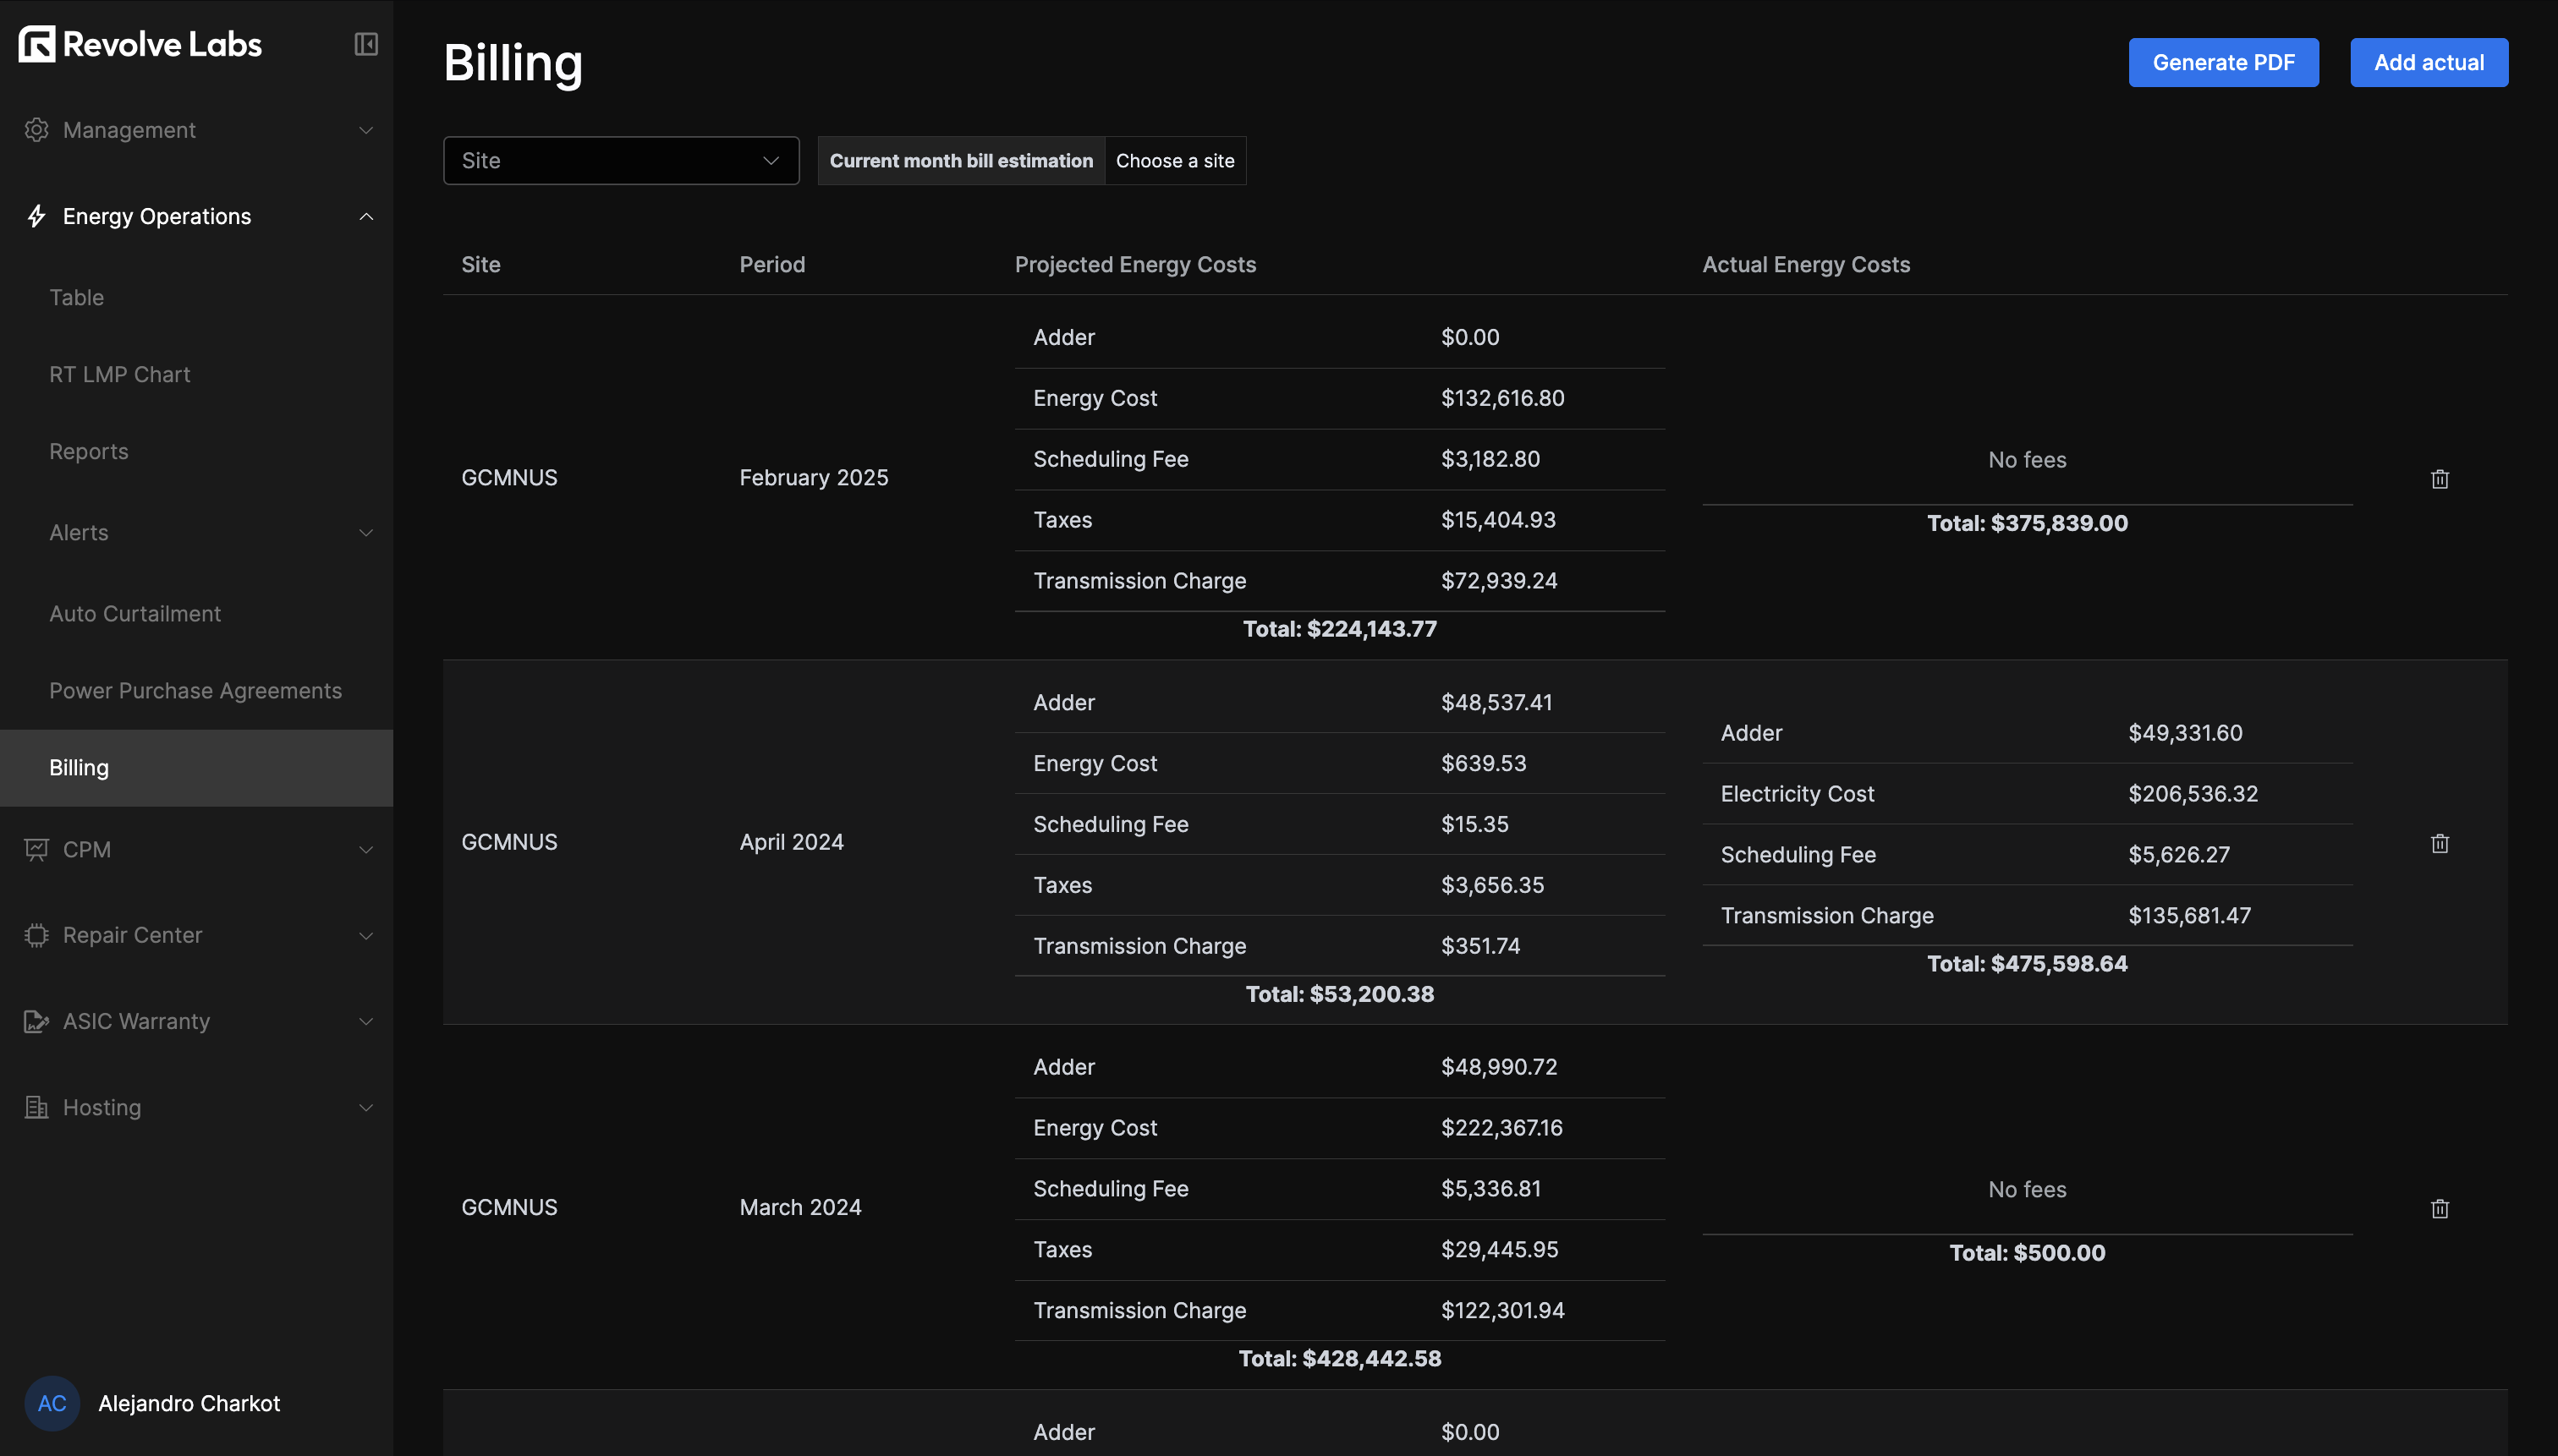The width and height of the screenshot is (2558, 1456).
Task: Click the Management gear icon
Action: tap(37, 130)
